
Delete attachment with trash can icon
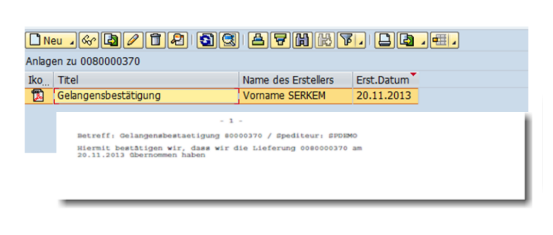(x=155, y=41)
